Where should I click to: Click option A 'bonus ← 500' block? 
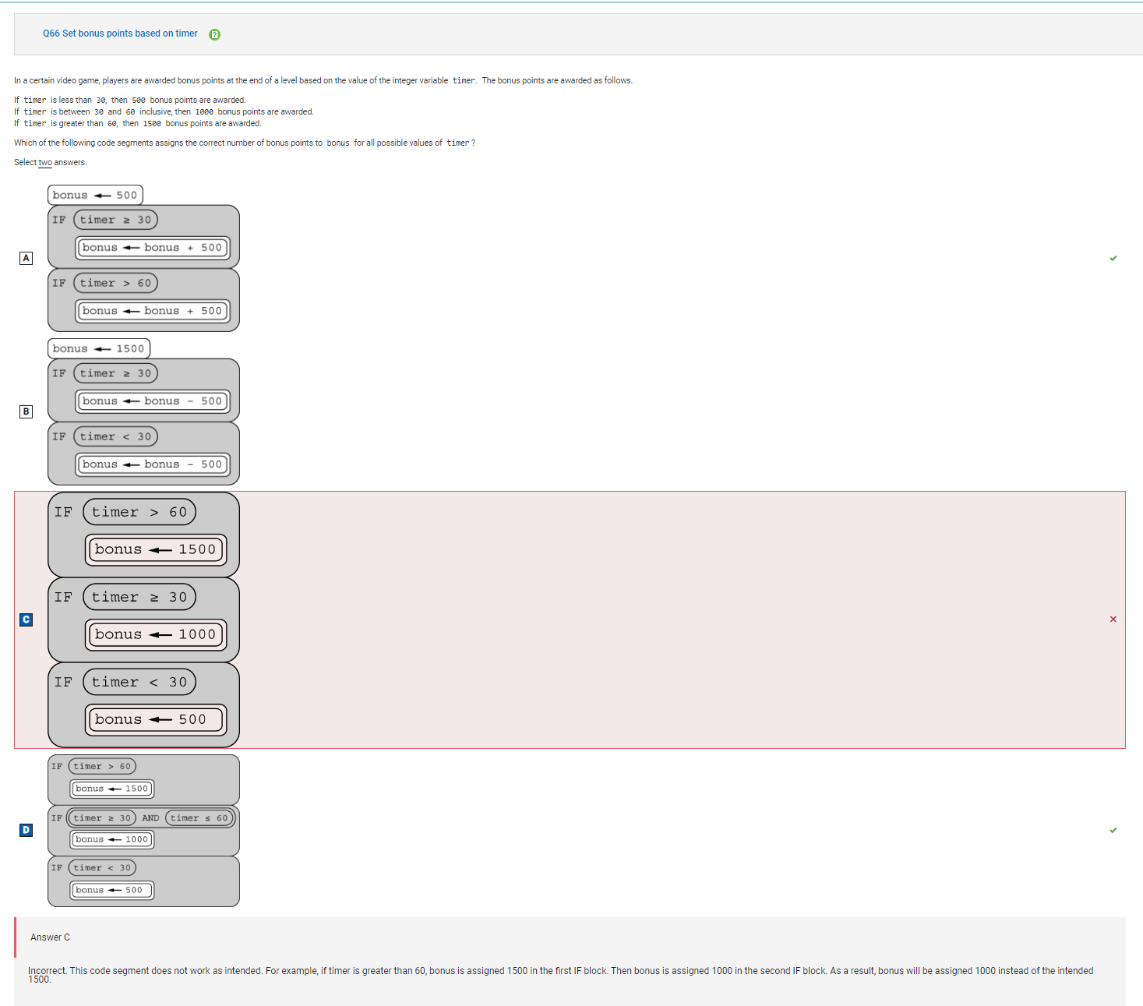point(95,195)
